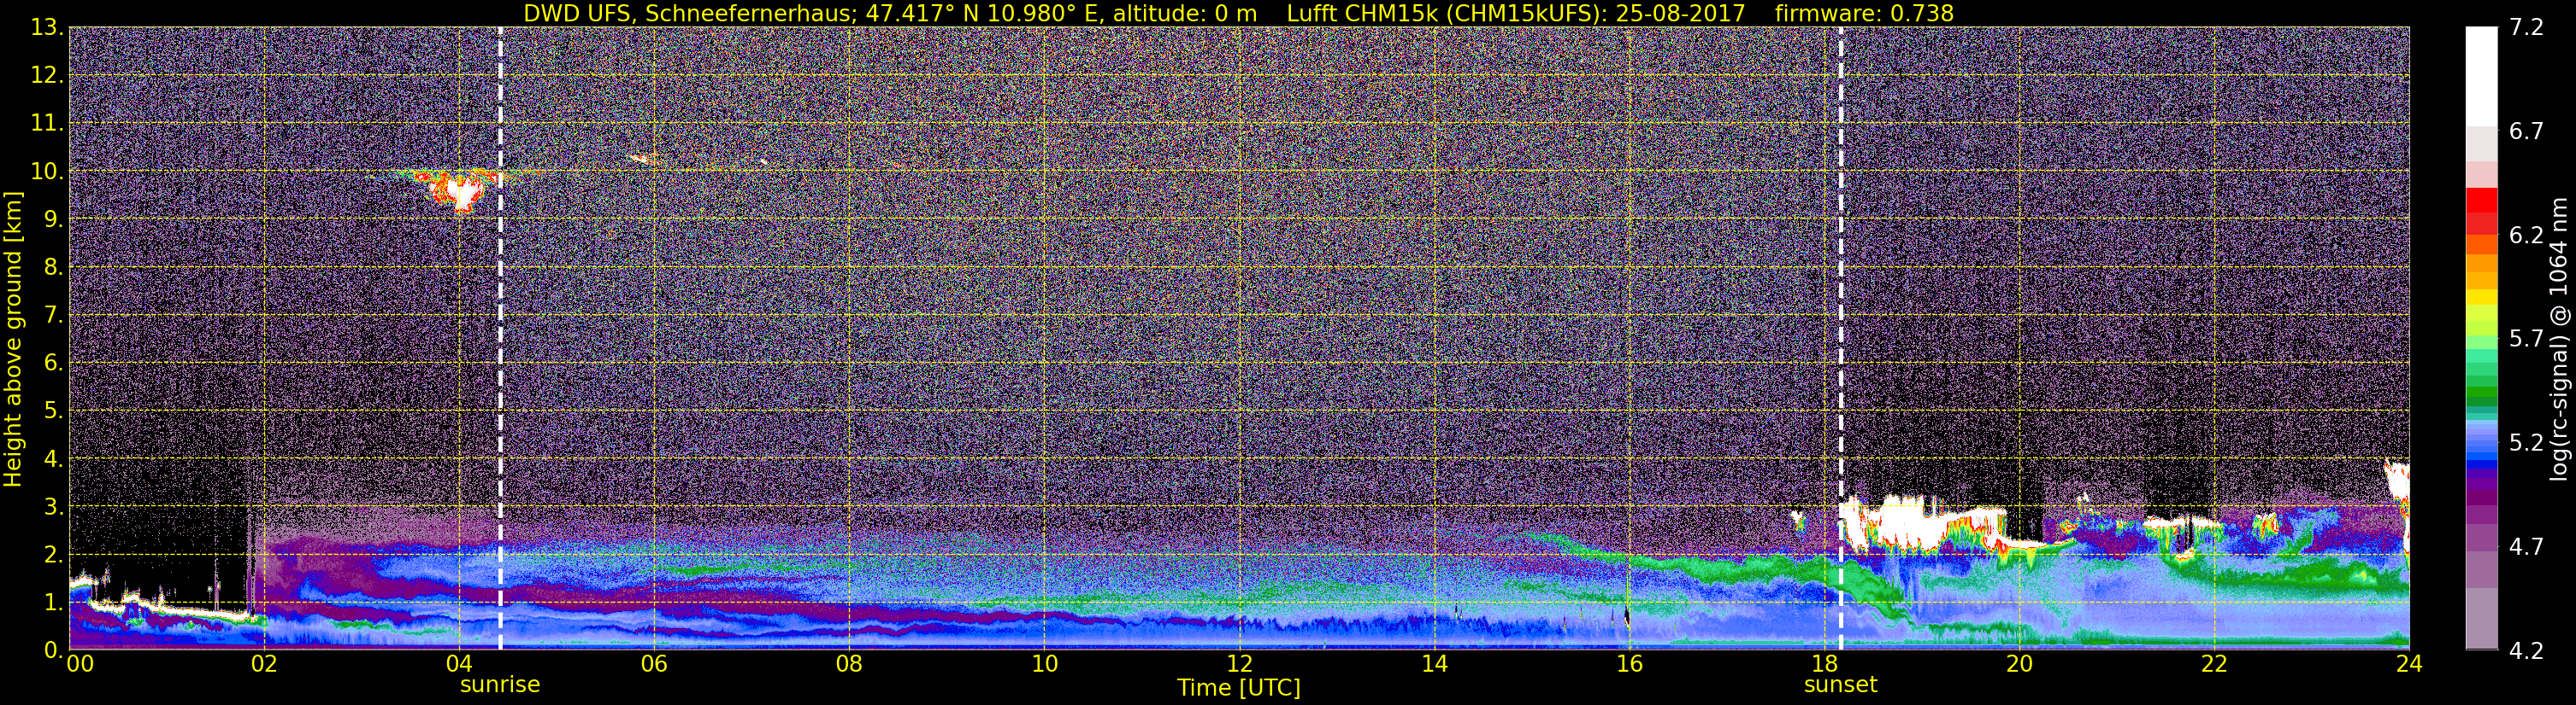The image size is (2576, 705).
Task: Click the colorbar tick value "4.7"
Action: coord(2526,547)
